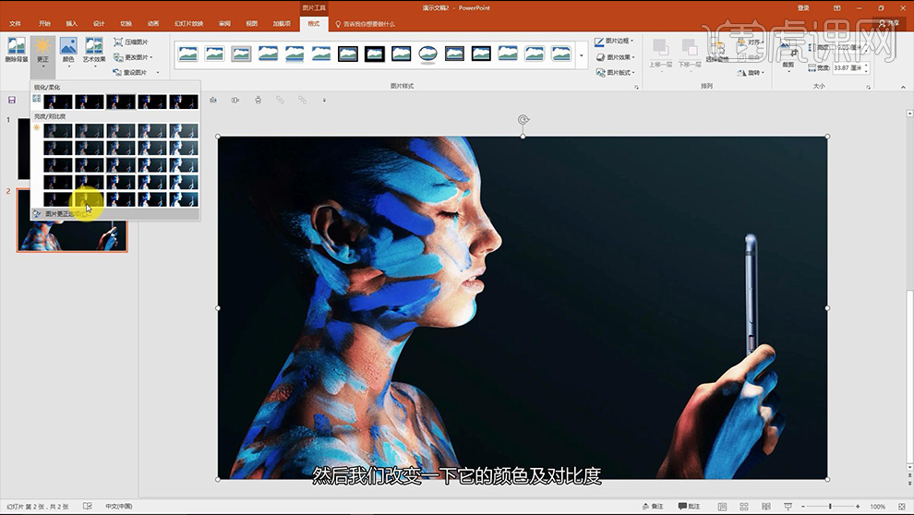Click the 批注 comments button in status bar
Image resolution: width=914 pixels, height=515 pixels.
click(689, 507)
